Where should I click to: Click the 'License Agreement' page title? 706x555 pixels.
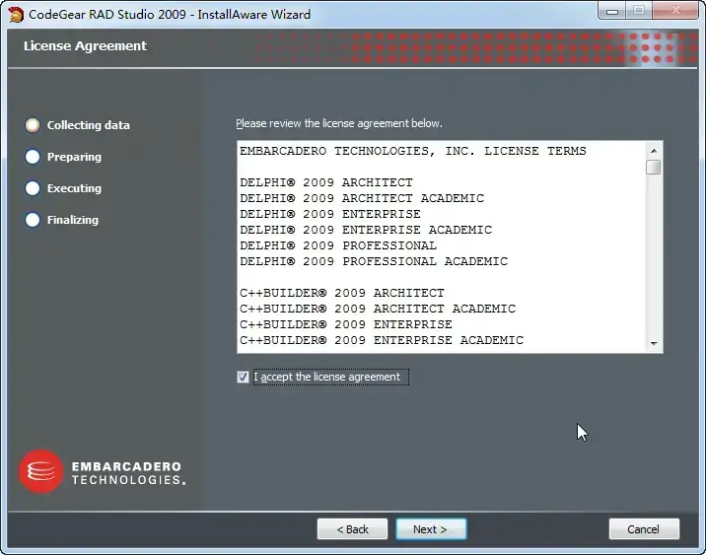85,46
